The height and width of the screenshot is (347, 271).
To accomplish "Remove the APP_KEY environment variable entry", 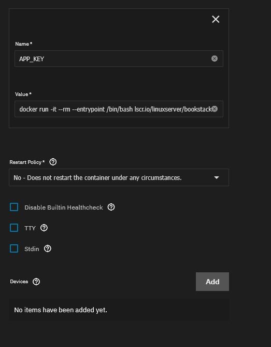I will point(216,19).
